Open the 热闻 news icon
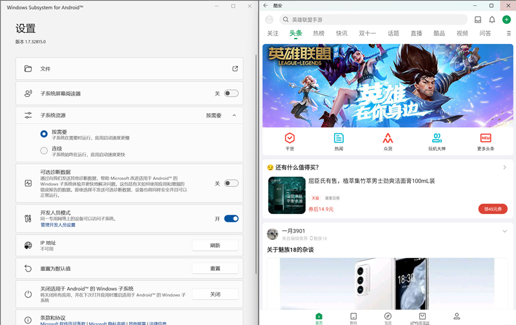516x325 pixels. (339, 139)
